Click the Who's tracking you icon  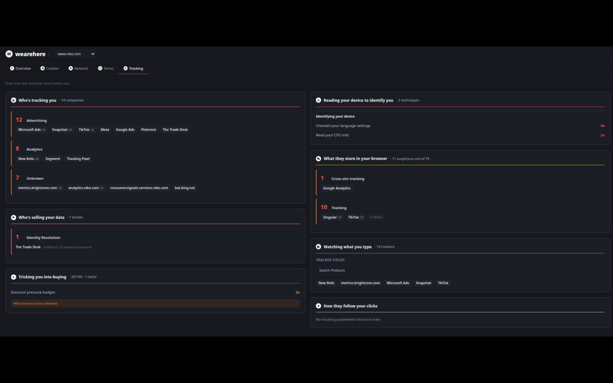tap(13, 101)
